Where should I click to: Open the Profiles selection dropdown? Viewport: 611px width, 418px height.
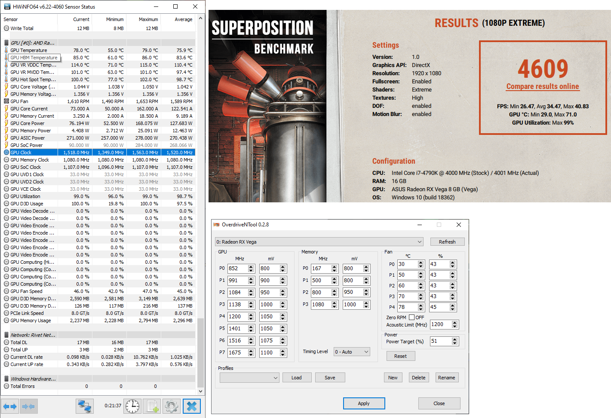click(x=249, y=378)
